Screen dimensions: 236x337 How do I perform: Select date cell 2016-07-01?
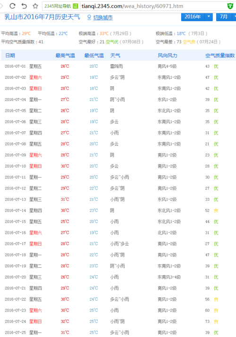pyautogui.click(x=15, y=66)
